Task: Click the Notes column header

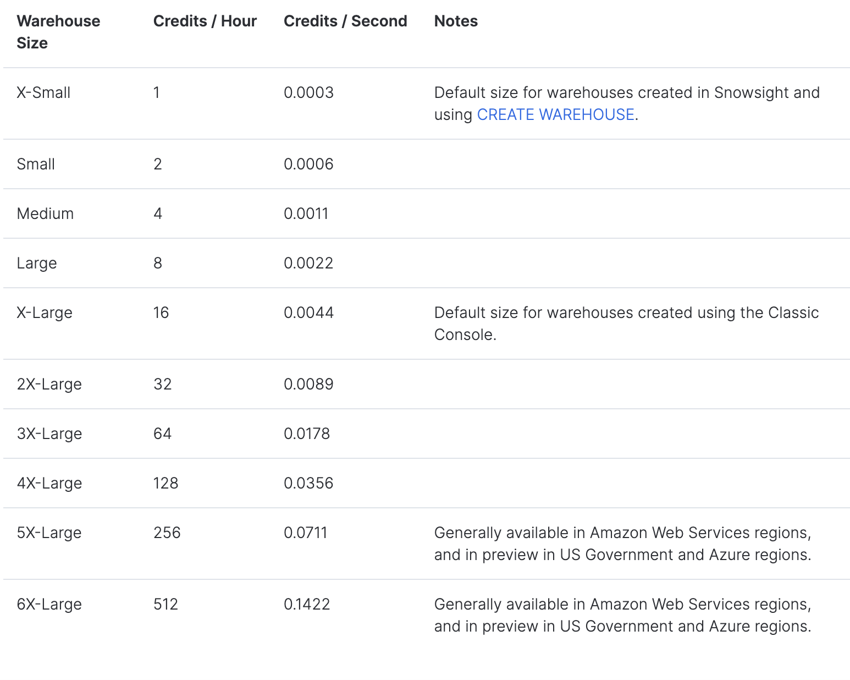Action: coord(456,21)
